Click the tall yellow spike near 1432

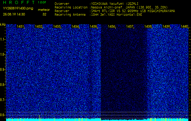pos(39,118)
